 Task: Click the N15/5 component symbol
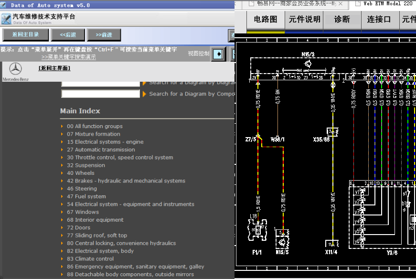coord(282,238)
